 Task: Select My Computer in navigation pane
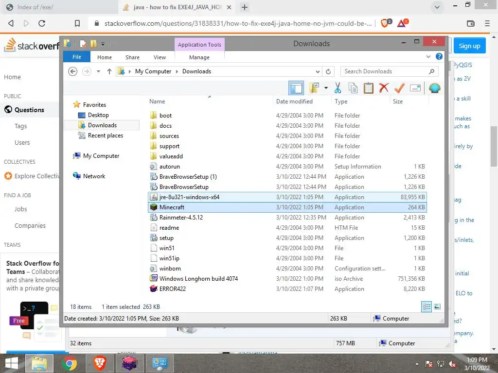pyautogui.click(x=101, y=156)
